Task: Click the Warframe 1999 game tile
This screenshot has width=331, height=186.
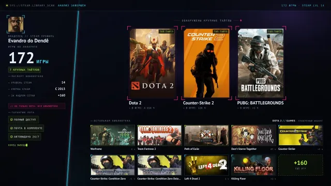Action: tap(113, 135)
